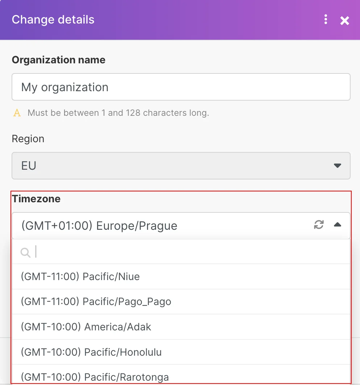This screenshot has height=385, width=360.
Task: Select (GMT-11:00) Pacific/Pago_Pago timezone
Action: 181,301
